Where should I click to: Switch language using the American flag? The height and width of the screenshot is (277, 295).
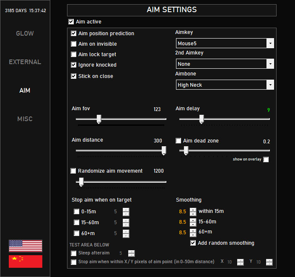point(26,246)
